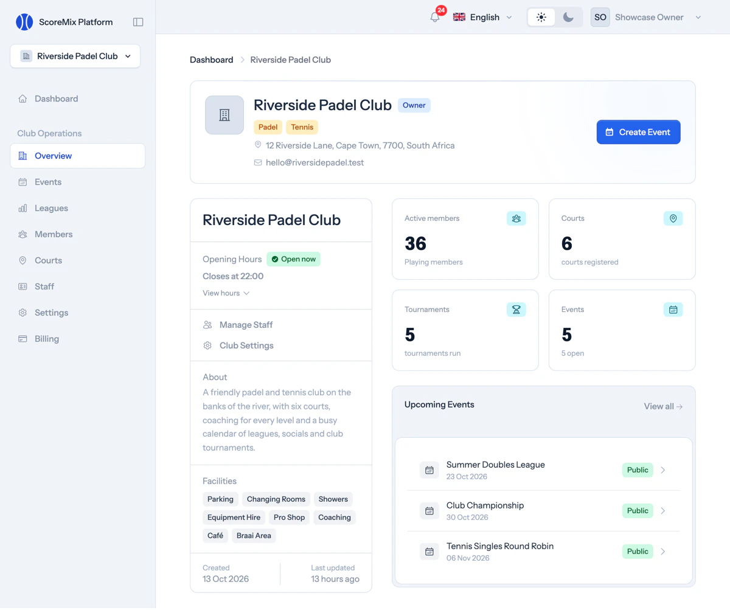The height and width of the screenshot is (610, 730).
Task: Click the Tennis Singles Round Robin row chevron
Action: click(x=663, y=552)
